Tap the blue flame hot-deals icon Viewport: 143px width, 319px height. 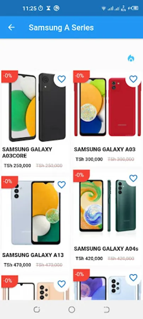click(131, 58)
